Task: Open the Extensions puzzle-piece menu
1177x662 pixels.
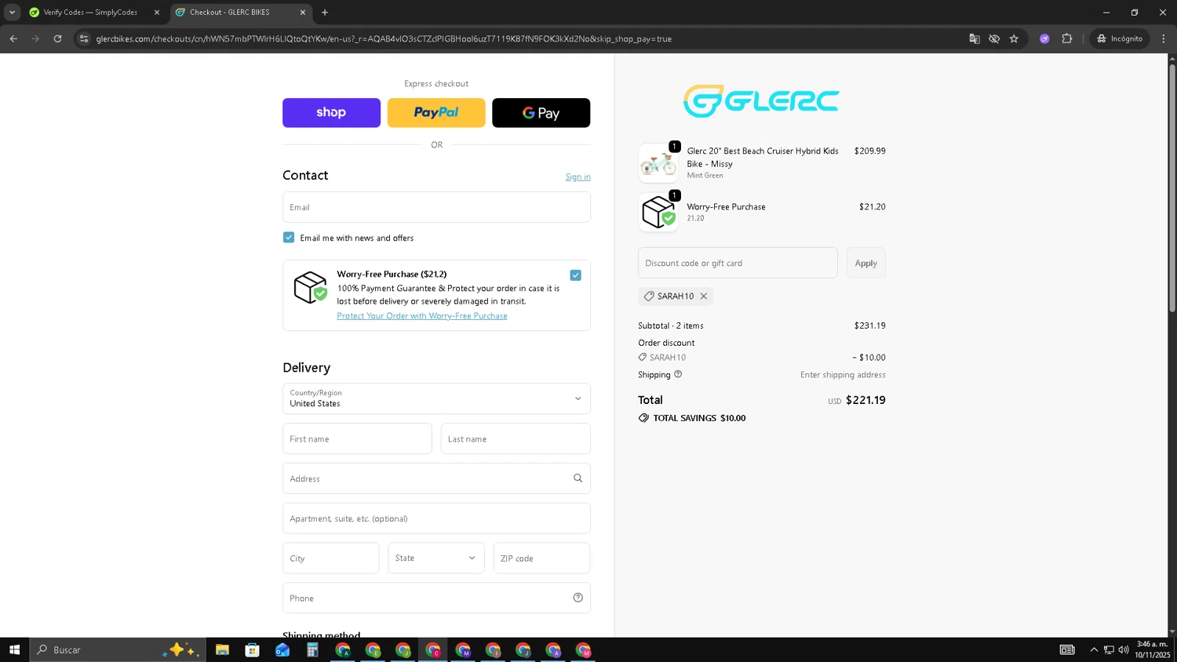Action: (x=1067, y=38)
